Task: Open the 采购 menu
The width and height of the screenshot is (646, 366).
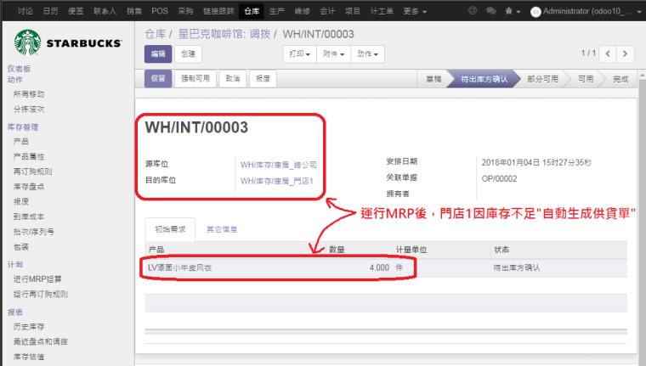Action: (x=185, y=11)
